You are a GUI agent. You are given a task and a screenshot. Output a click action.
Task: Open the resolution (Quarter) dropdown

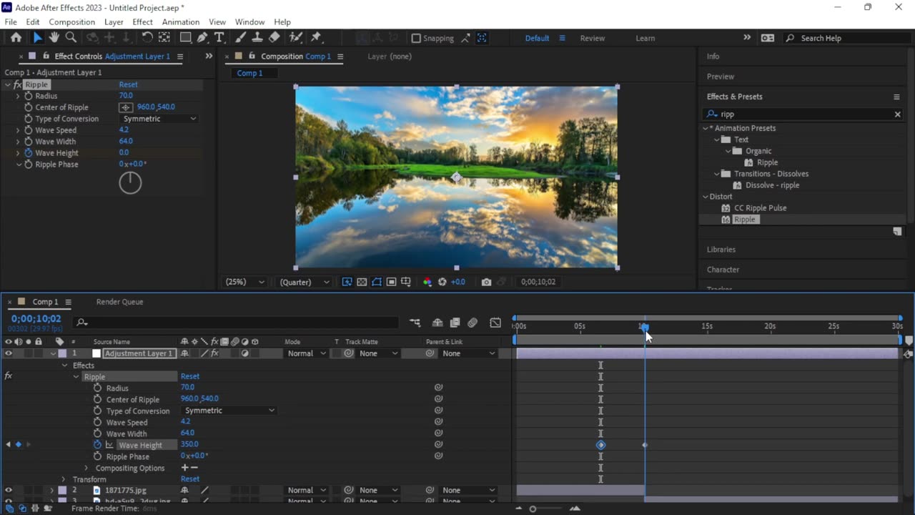tap(305, 282)
